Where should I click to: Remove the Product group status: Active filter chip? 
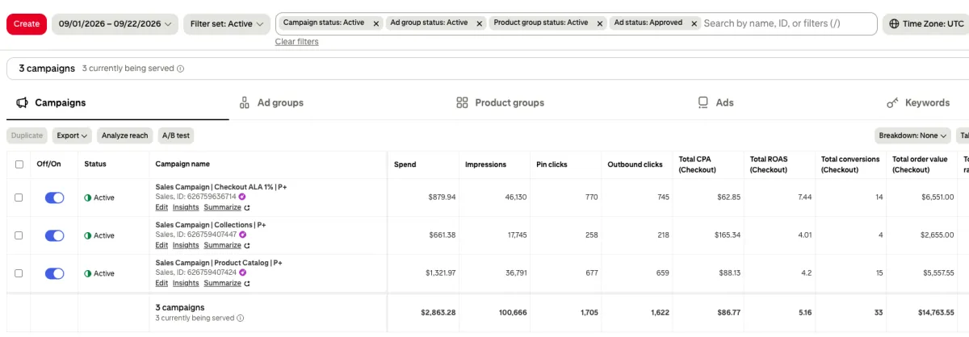[600, 23]
